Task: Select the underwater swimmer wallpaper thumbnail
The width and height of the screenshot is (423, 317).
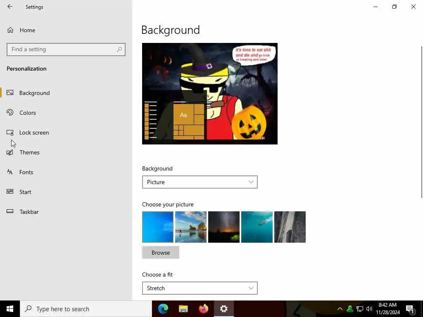Action: [257, 227]
